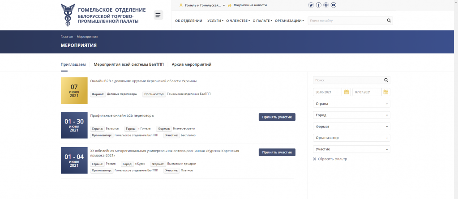
Task: Expand the Страна filter dropdown
Action: point(351,104)
